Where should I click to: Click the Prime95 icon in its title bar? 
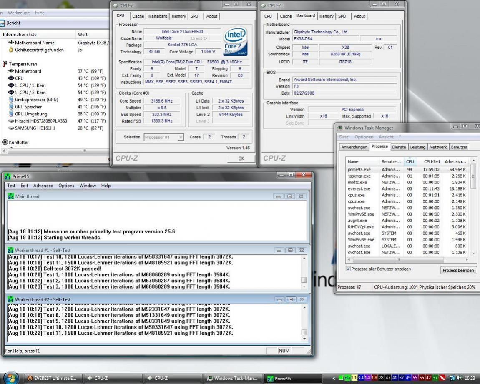pos(8,176)
